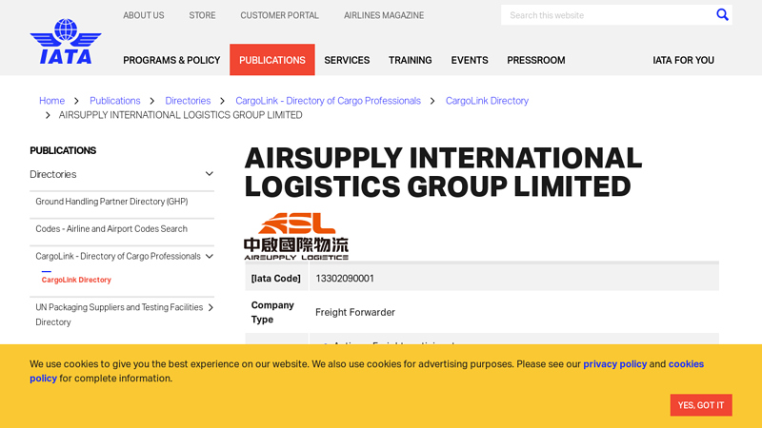This screenshot has height=428, width=762.
Task: Select the Publications tab
Action: pos(272,60)
